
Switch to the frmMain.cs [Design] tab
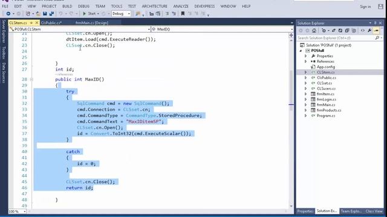coord(92,23)
